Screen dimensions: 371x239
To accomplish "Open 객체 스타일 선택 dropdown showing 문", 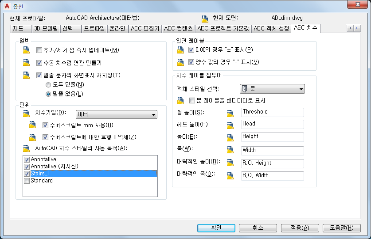I will [x=272, y=89].
